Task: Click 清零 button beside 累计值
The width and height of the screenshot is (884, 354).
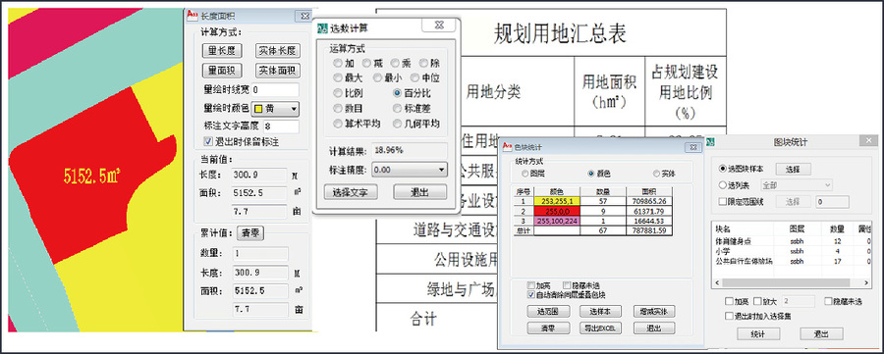Action: tap(249, 232)
